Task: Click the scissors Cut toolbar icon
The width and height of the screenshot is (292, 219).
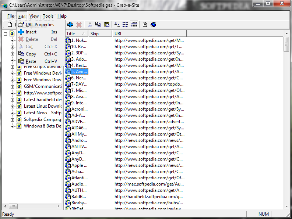Action: click(90, 25)
